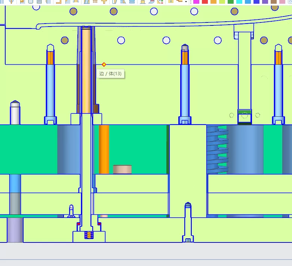Pick the pink color swatch
The image size is (292, 266).
(282, 1)
